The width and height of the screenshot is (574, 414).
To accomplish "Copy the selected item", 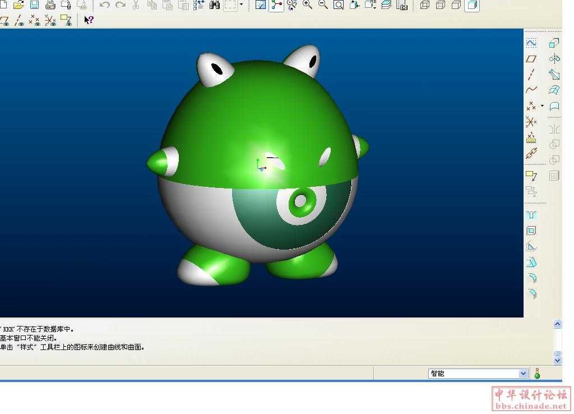I will (x=151, y=4).
